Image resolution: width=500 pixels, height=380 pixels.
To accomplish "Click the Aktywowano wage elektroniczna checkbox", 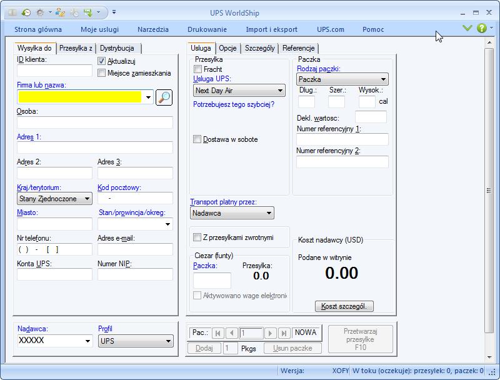I will [197, 295].
